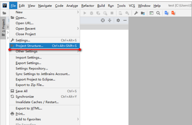Screen dimensions: 192x125
Task: Click the Search Everywhere magnifier icon
Action: (x=158, y=13)
